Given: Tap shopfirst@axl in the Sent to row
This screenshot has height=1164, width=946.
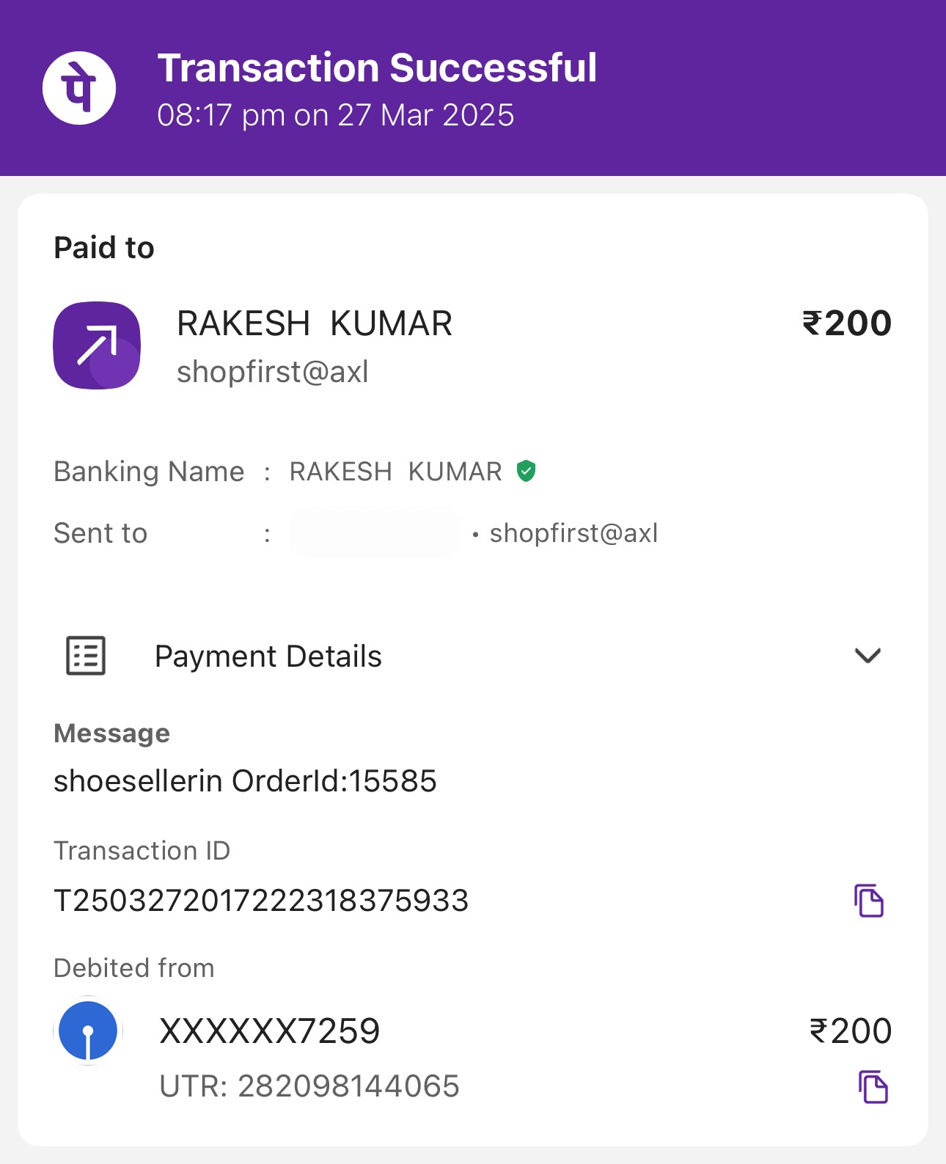Looking at the screenshot, I should point(573,533).
